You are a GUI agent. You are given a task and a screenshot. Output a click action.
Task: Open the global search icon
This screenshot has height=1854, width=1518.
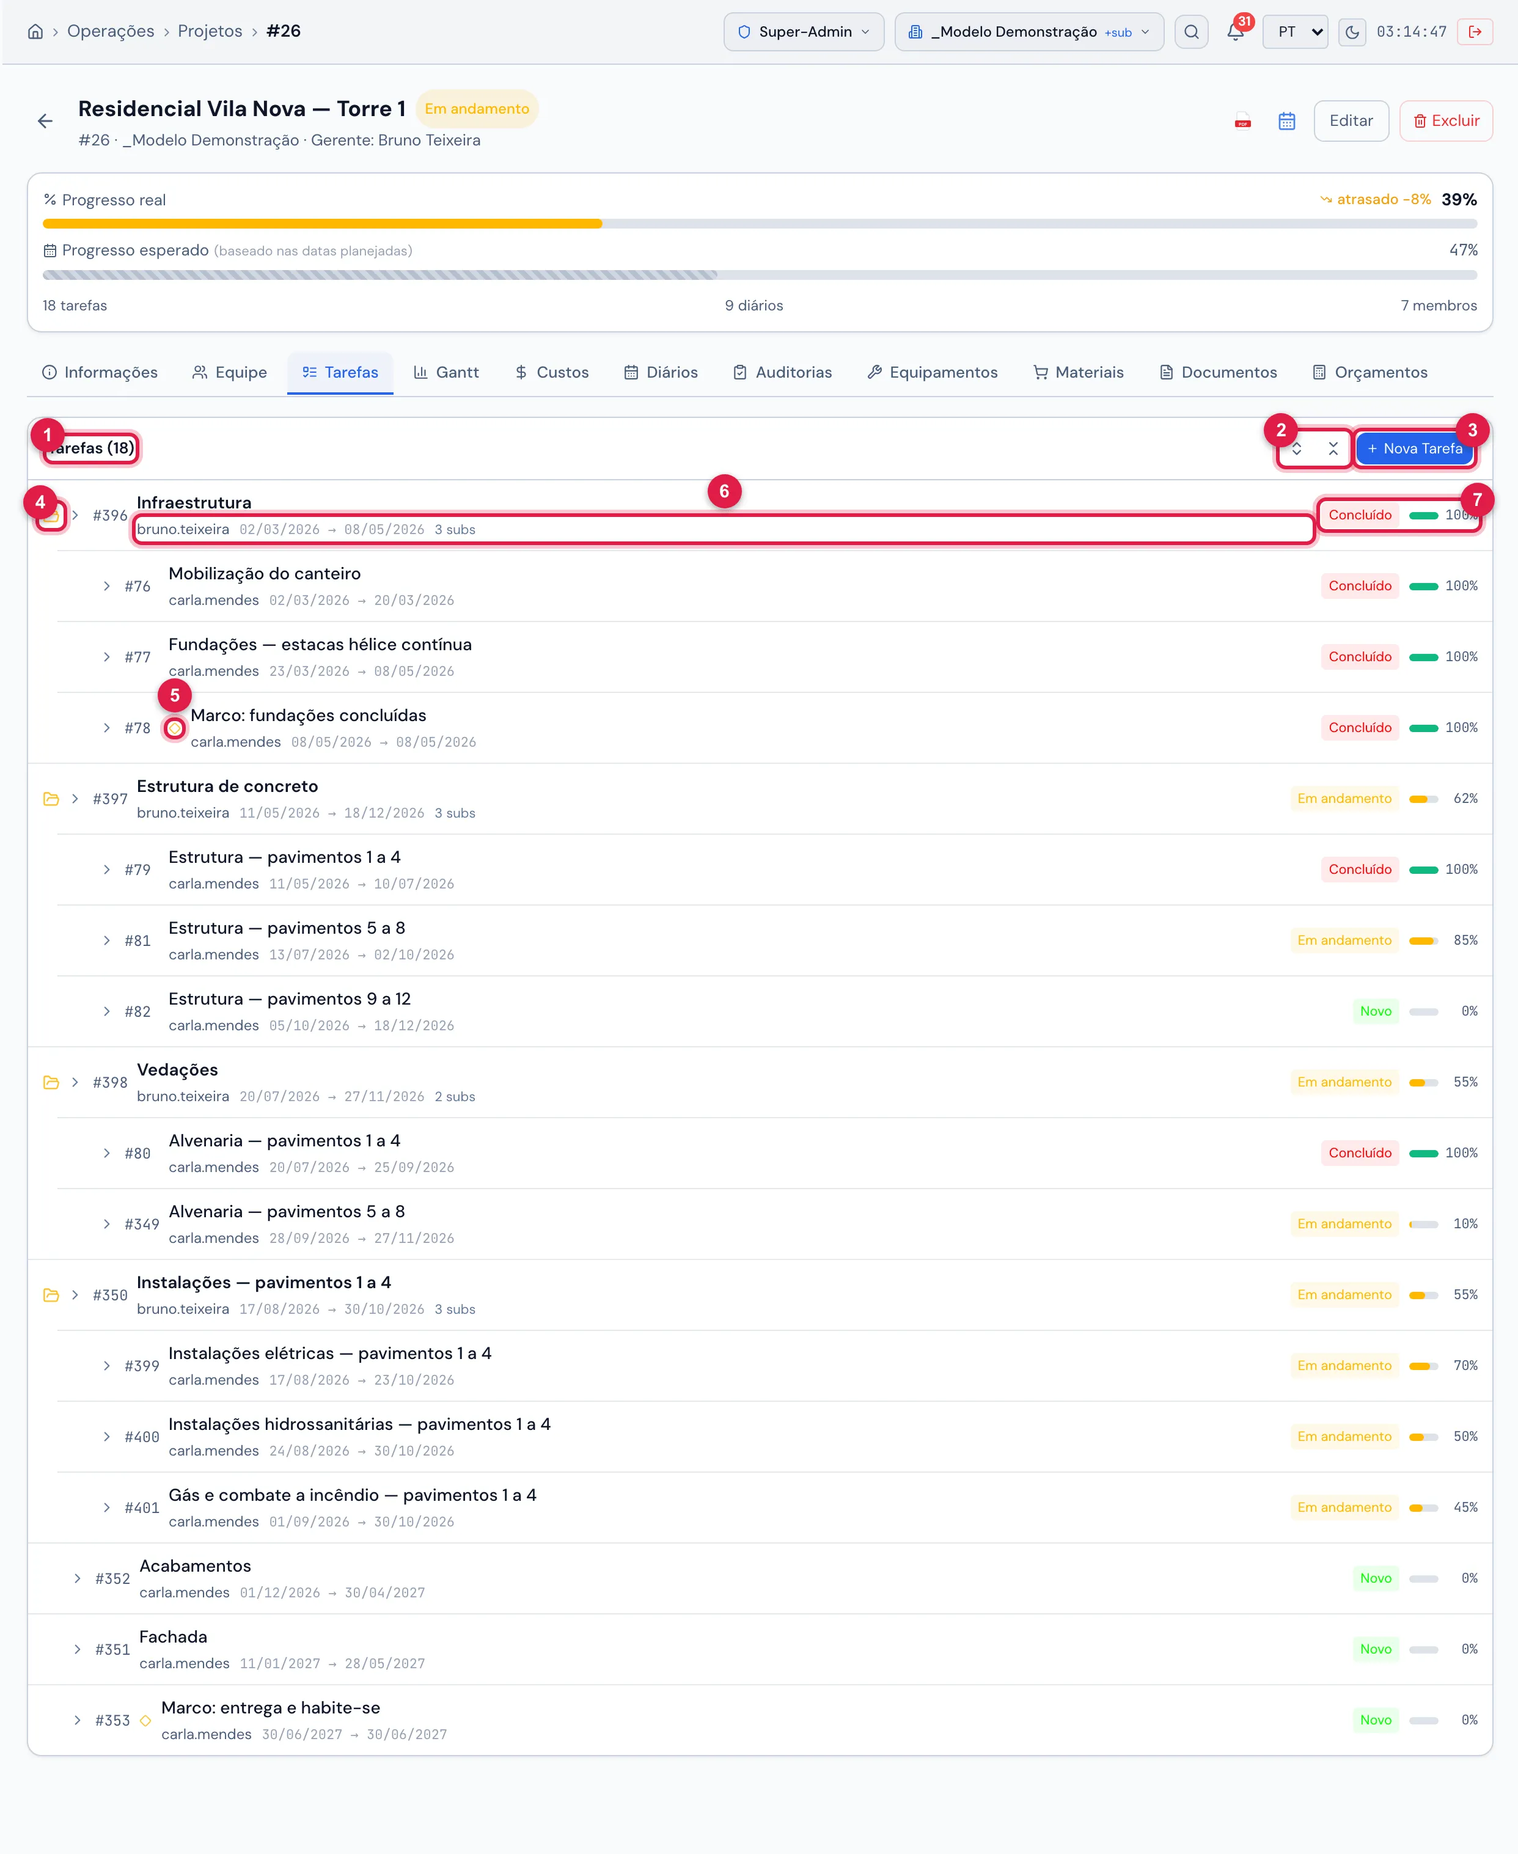(x=1191, y=32)
